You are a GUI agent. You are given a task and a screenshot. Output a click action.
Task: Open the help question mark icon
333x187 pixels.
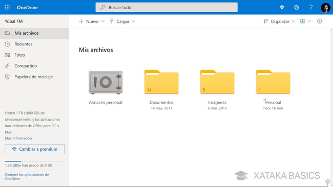(x=311, y=8)
